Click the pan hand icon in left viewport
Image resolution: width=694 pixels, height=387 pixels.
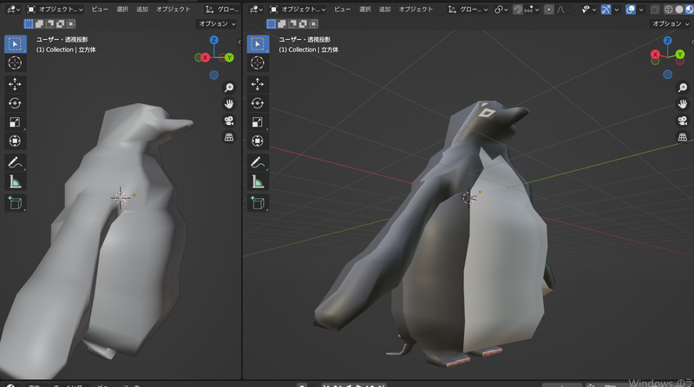point(229,104)
